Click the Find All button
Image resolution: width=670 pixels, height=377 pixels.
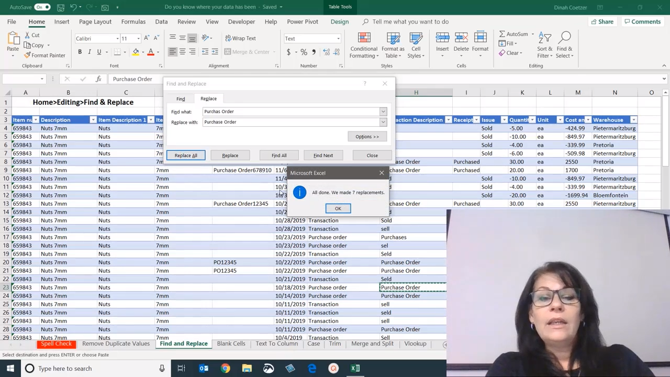click(279, 155)
